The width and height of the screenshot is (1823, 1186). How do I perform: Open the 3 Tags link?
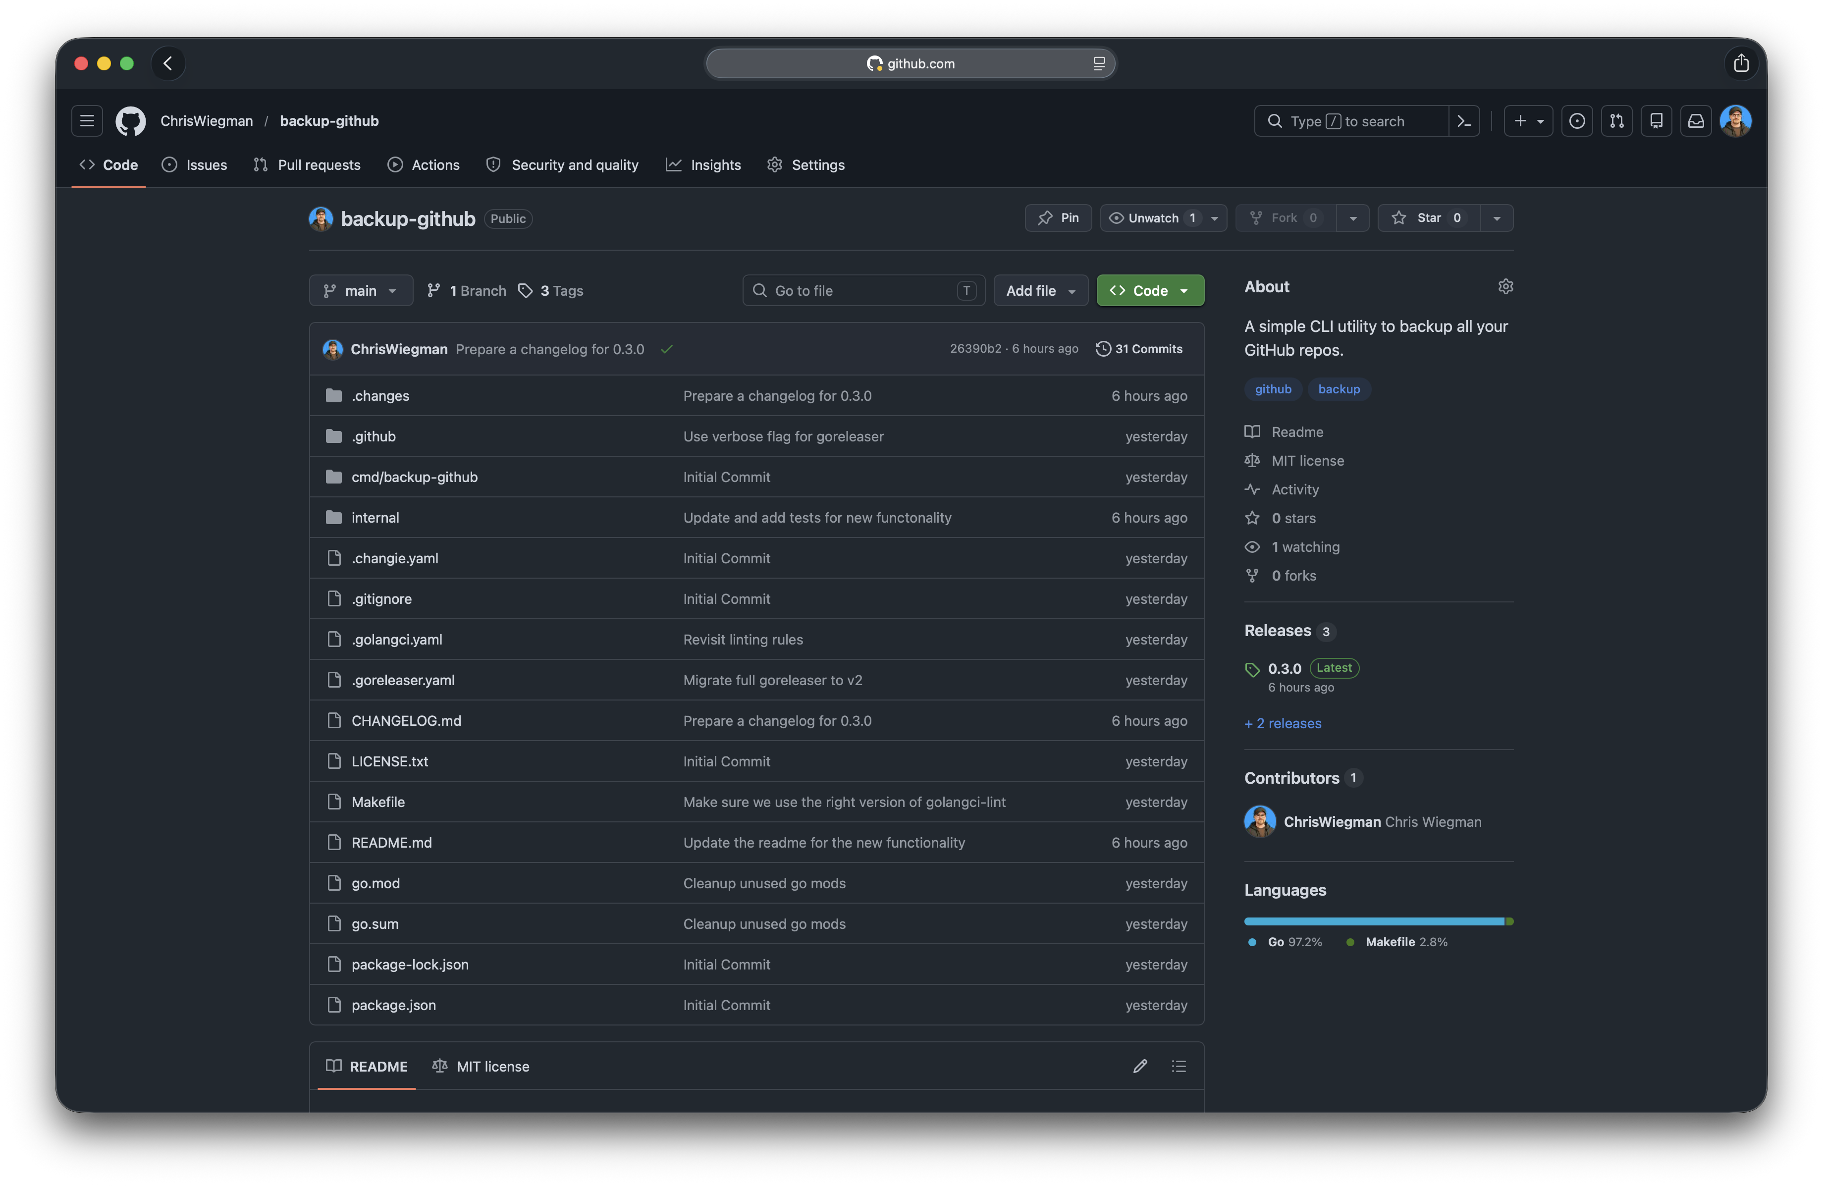coord(551,290)
